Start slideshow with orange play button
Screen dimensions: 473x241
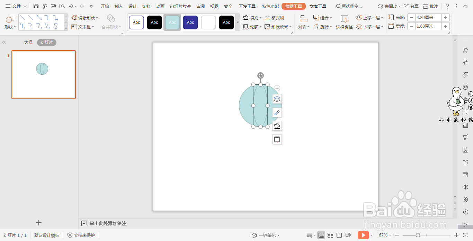(x=363, y=235)
